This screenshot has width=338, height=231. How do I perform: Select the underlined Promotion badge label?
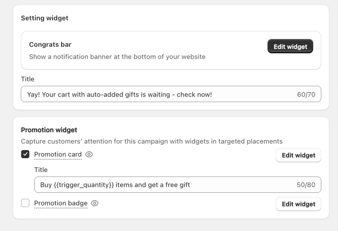tap(61, 203)
